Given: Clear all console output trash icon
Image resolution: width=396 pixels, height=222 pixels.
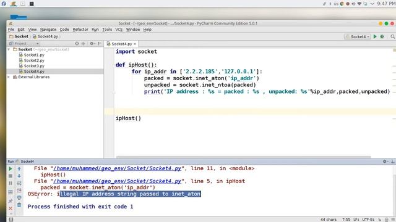Looking at the screenshot, I should coord(19,205).
